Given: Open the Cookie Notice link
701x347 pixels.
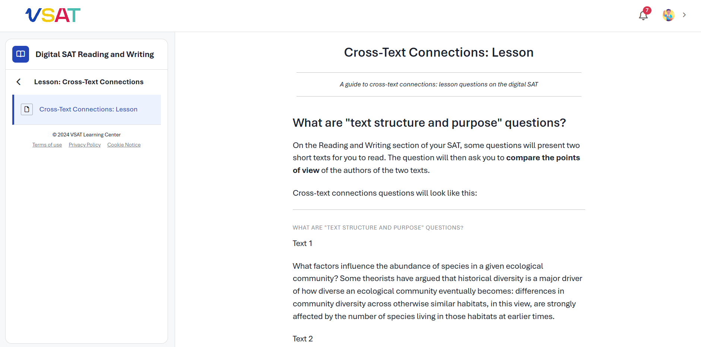Looking at the screenshot, I should click(x=124, y=145).
